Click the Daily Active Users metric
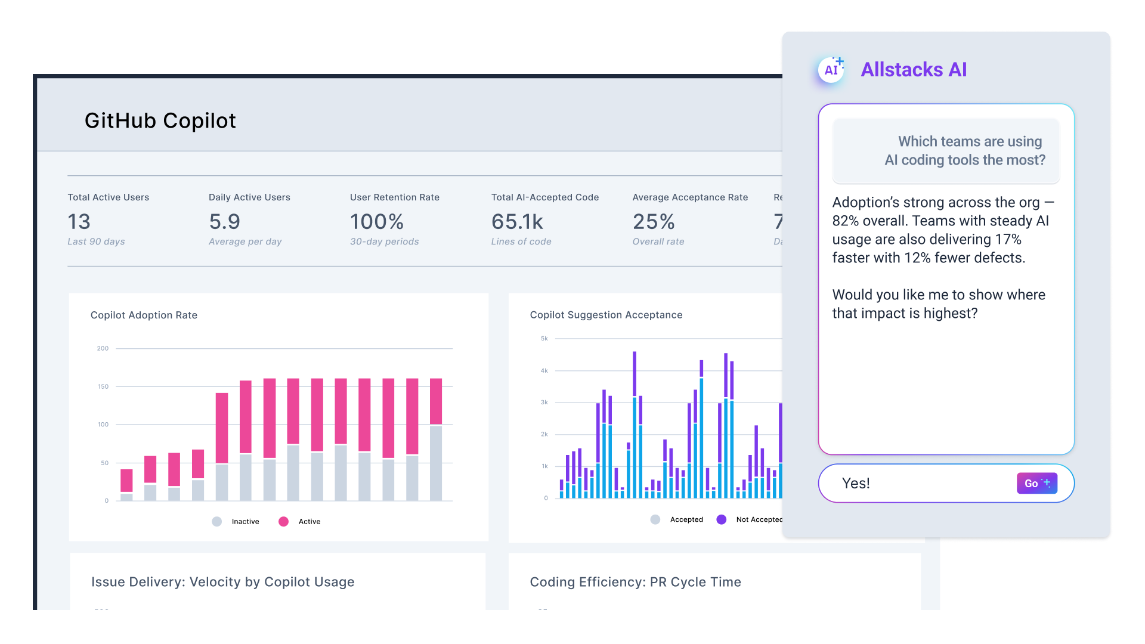This screenshot has width=1145, height=644. click(249, 219)
